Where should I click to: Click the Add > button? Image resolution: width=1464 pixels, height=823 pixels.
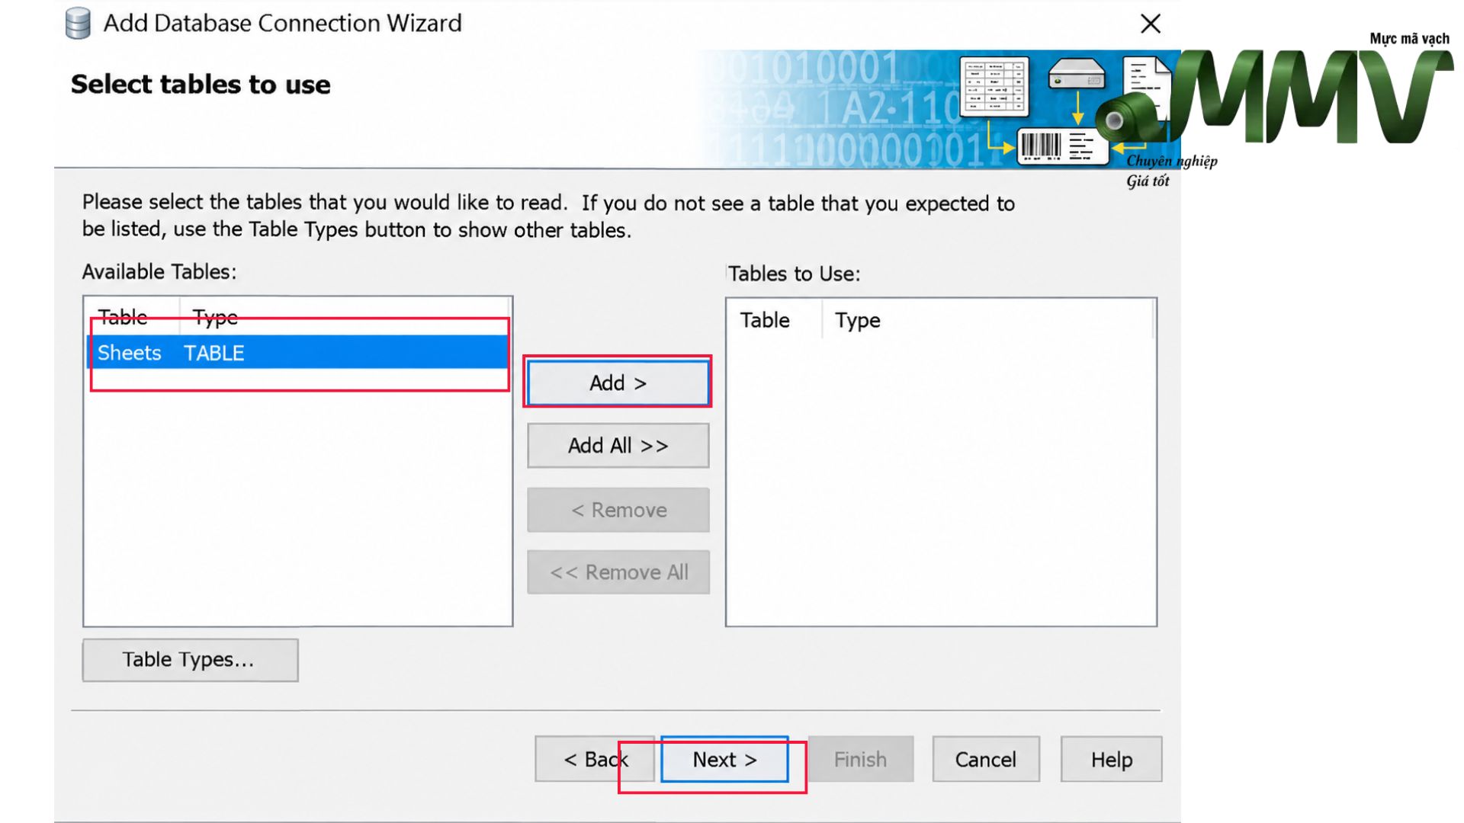(618, 383)
